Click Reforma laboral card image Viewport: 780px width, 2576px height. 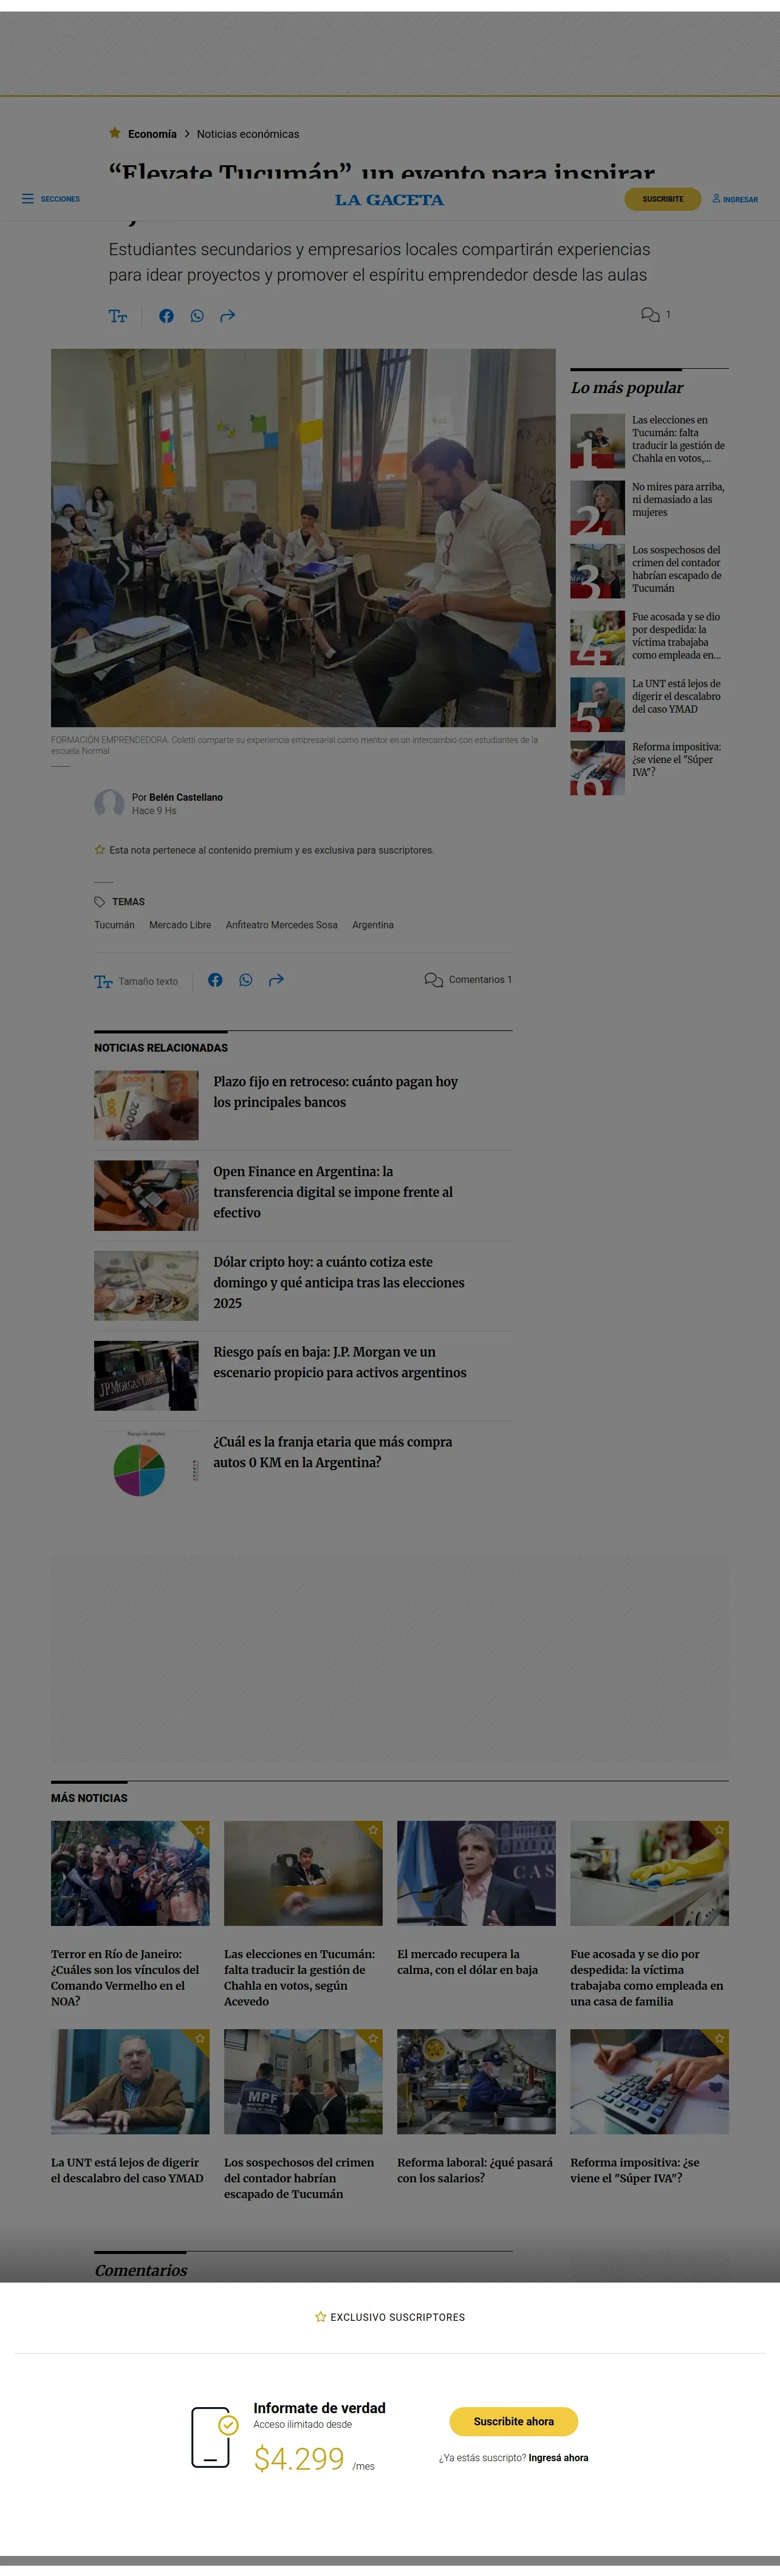(476, 2081)
